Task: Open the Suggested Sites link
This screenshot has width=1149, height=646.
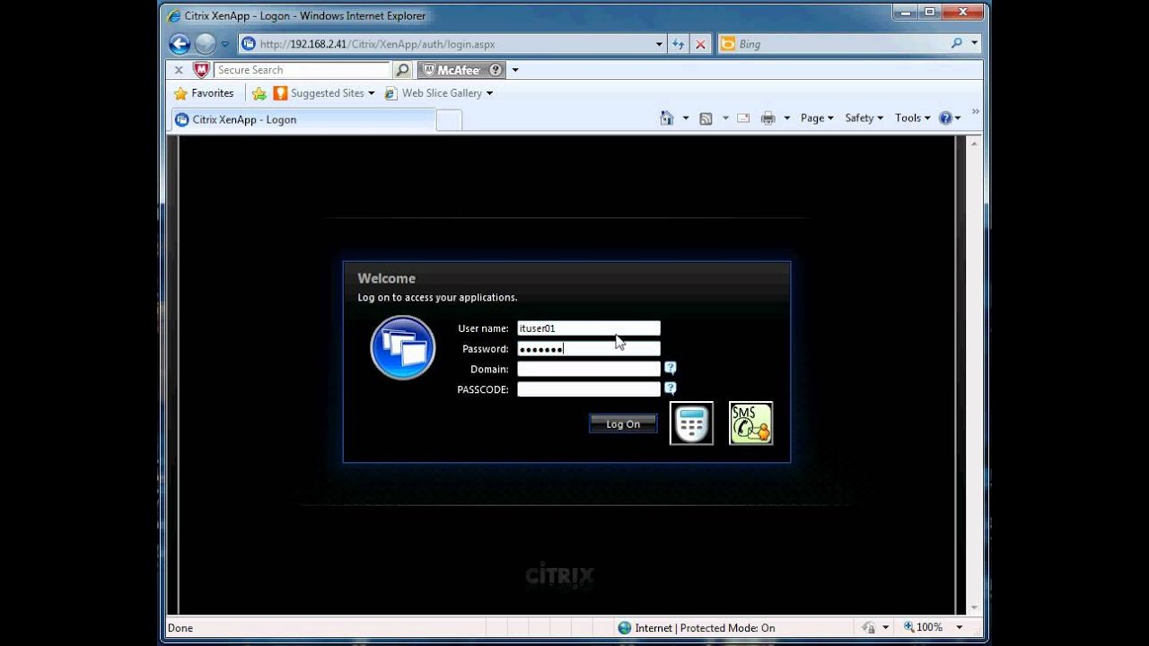Action: point(324,93)
